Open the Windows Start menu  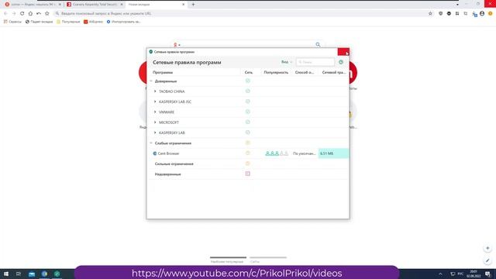[x=5, y=274]
